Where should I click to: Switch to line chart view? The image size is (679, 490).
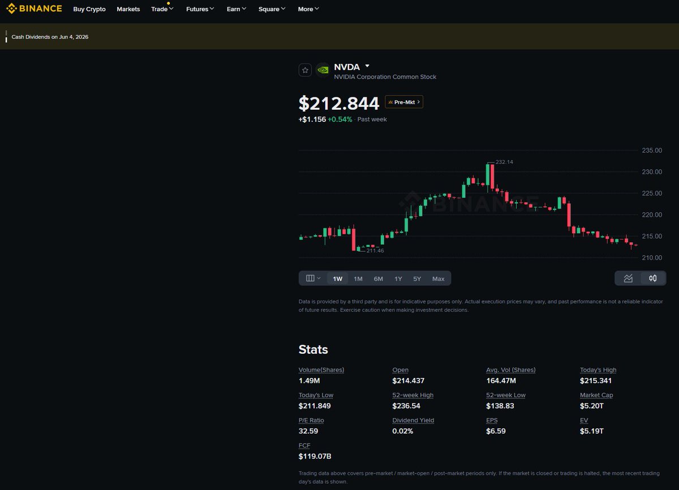(628, 278)
